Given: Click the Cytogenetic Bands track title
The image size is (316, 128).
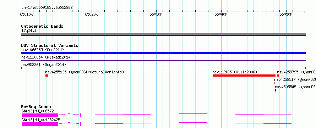Looking at the screenshot, I should coord(42,26).
